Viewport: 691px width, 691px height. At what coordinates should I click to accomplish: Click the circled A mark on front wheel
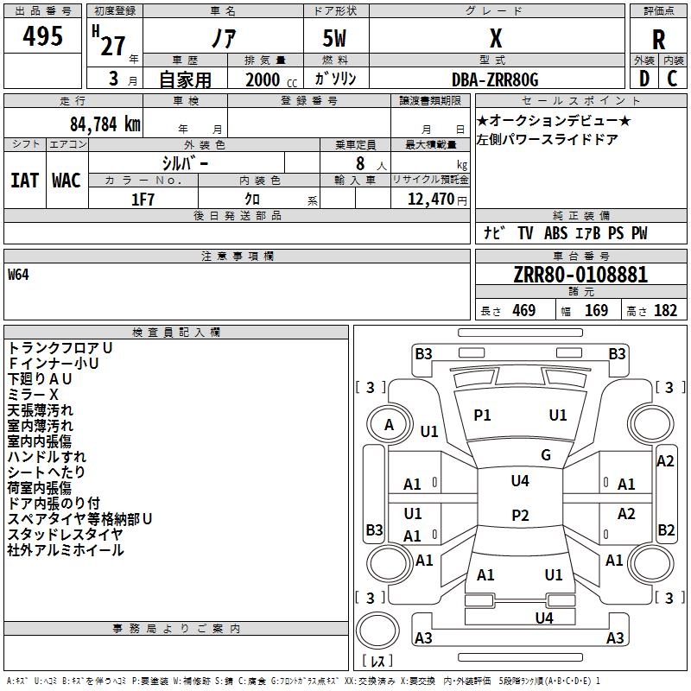[x=389, y=425]
